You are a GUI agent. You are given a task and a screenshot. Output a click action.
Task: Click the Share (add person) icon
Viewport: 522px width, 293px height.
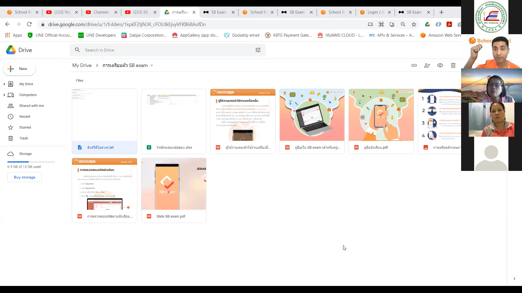pos(427,65)
